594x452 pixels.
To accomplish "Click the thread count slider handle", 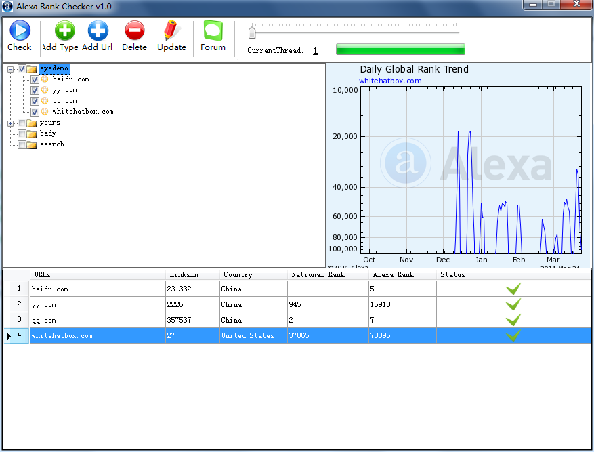I will [x=252, y=32].
